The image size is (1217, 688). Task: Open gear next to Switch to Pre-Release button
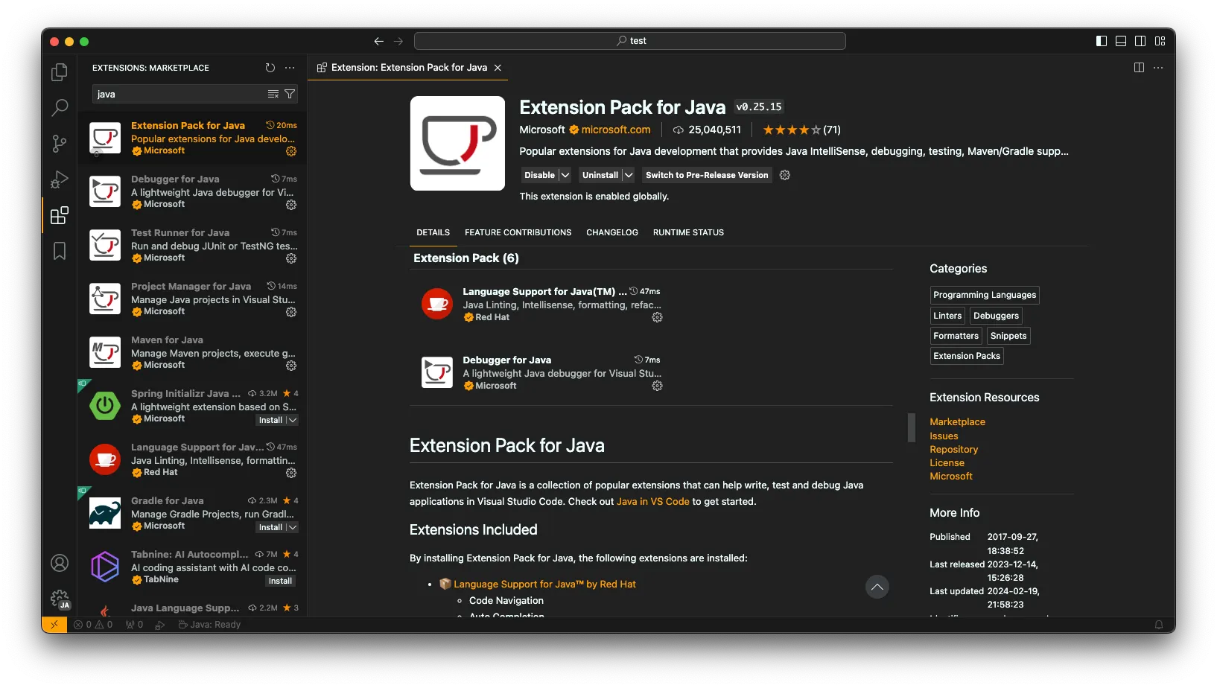click(x=784, y=175)
